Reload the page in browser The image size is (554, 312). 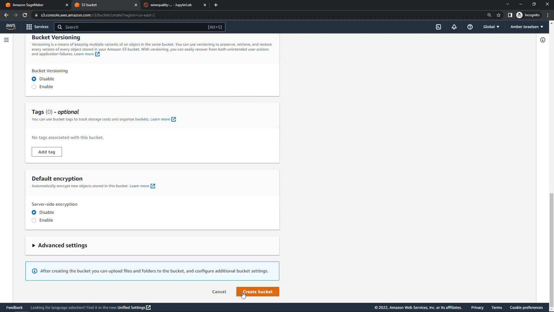pos(25,15)
